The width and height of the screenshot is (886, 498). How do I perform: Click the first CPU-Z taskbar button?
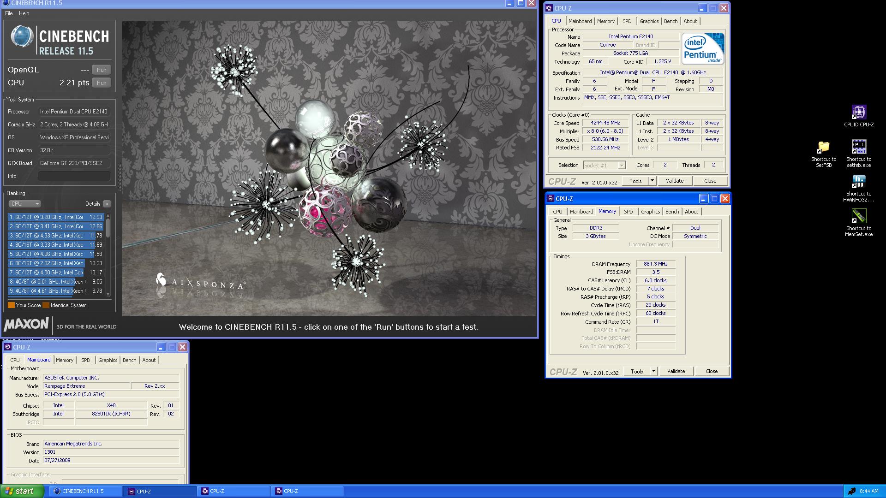(x=160, y=491)
